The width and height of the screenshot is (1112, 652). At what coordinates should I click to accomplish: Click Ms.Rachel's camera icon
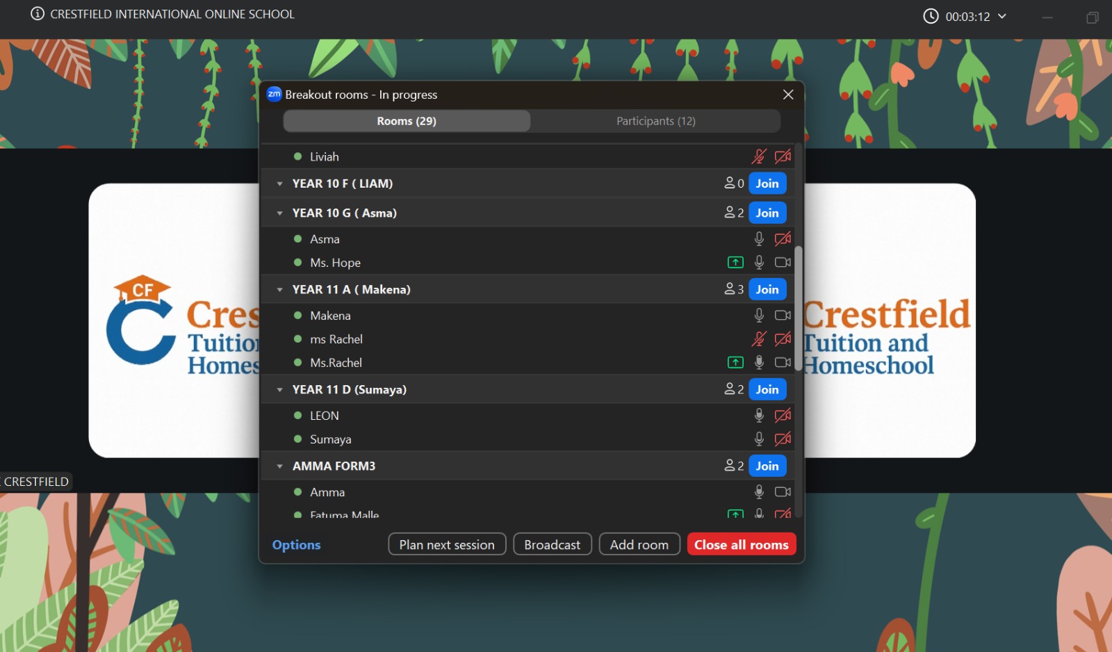pyautogui.click(x=783, y=362)
